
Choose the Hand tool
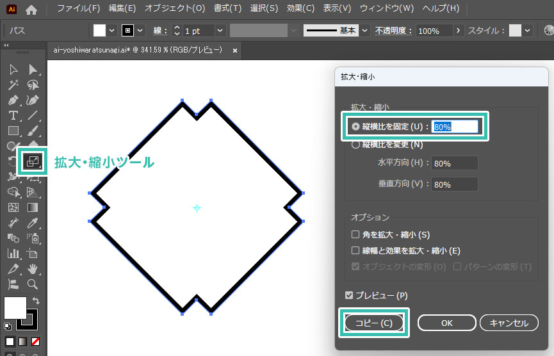[33, 269]
